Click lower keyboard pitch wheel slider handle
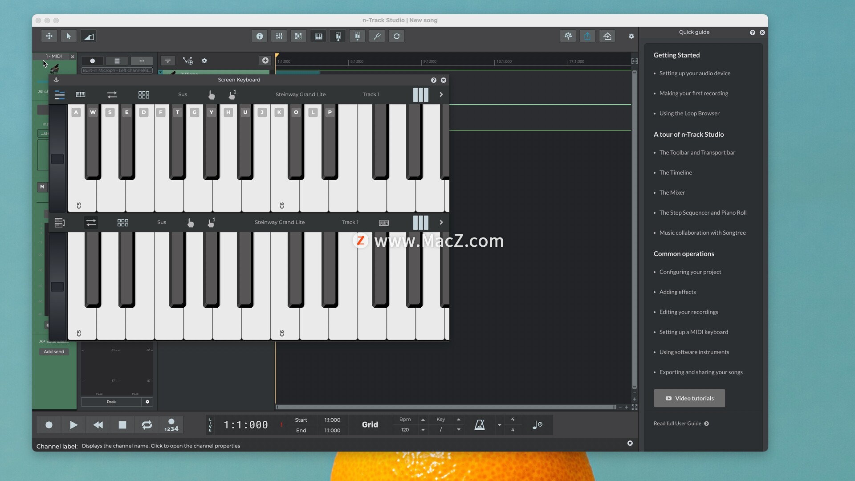The image size is (855, 481). [57, 287]
